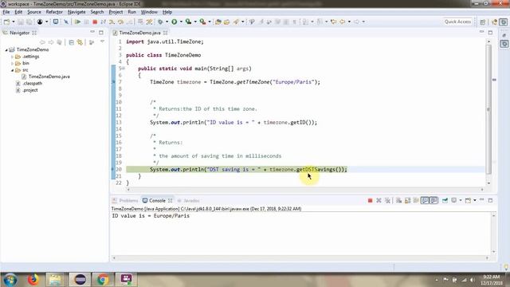Click Pin Console icon
Viewport: 510px width, 287px height.
click(x=445, y=200)
